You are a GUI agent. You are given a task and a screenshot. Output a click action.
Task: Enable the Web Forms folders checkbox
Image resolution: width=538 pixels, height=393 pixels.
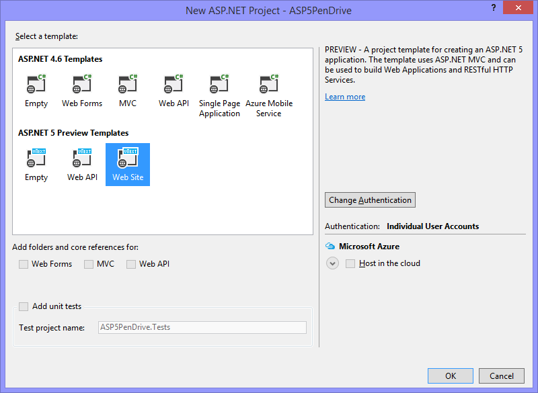point(24,264)
